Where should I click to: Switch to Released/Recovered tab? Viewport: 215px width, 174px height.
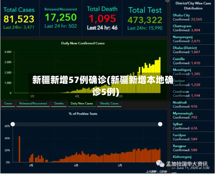click(x=33, y=104)
